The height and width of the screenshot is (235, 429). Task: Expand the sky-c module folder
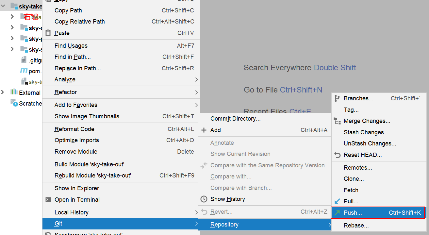12,27
